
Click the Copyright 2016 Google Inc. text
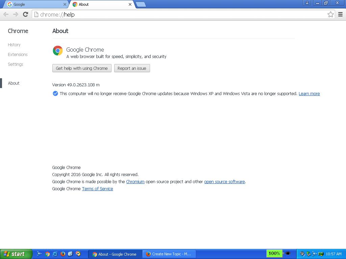95,175
